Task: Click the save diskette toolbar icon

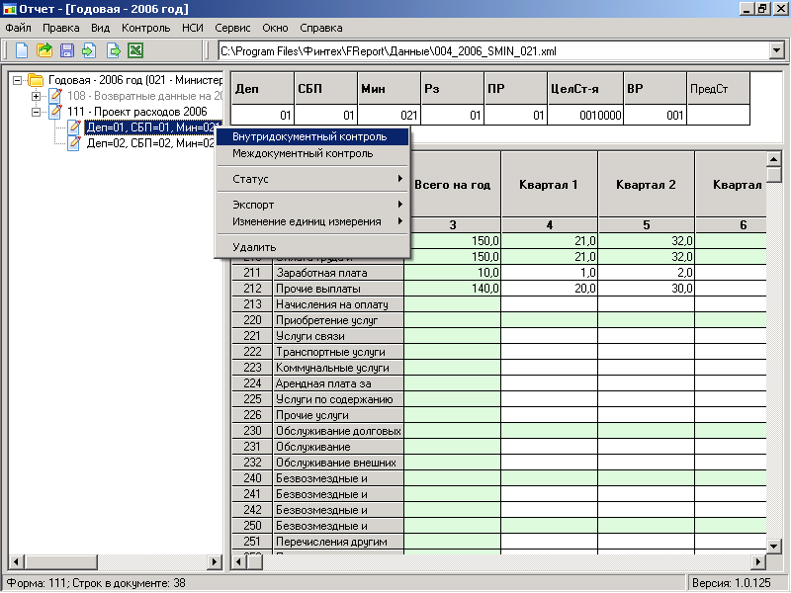Action: click(67, 50)
